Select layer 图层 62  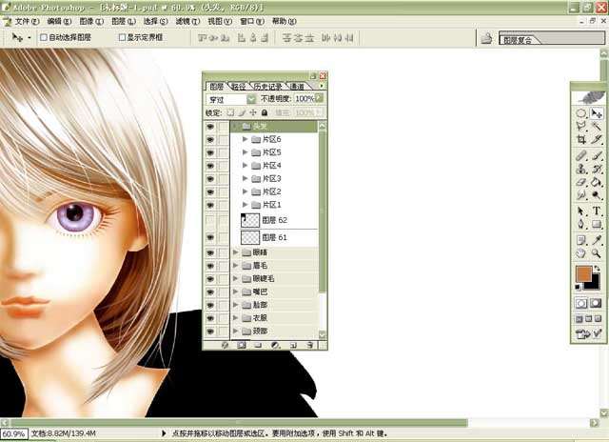click(x=276, y=220)
